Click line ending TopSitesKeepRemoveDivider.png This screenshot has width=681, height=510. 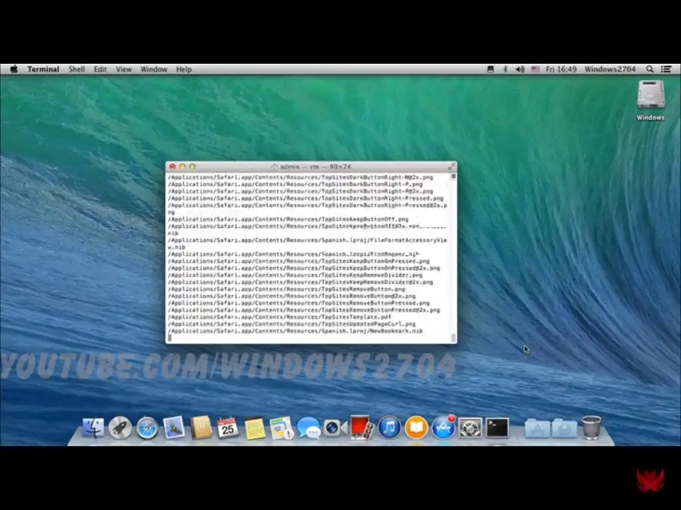295,275
